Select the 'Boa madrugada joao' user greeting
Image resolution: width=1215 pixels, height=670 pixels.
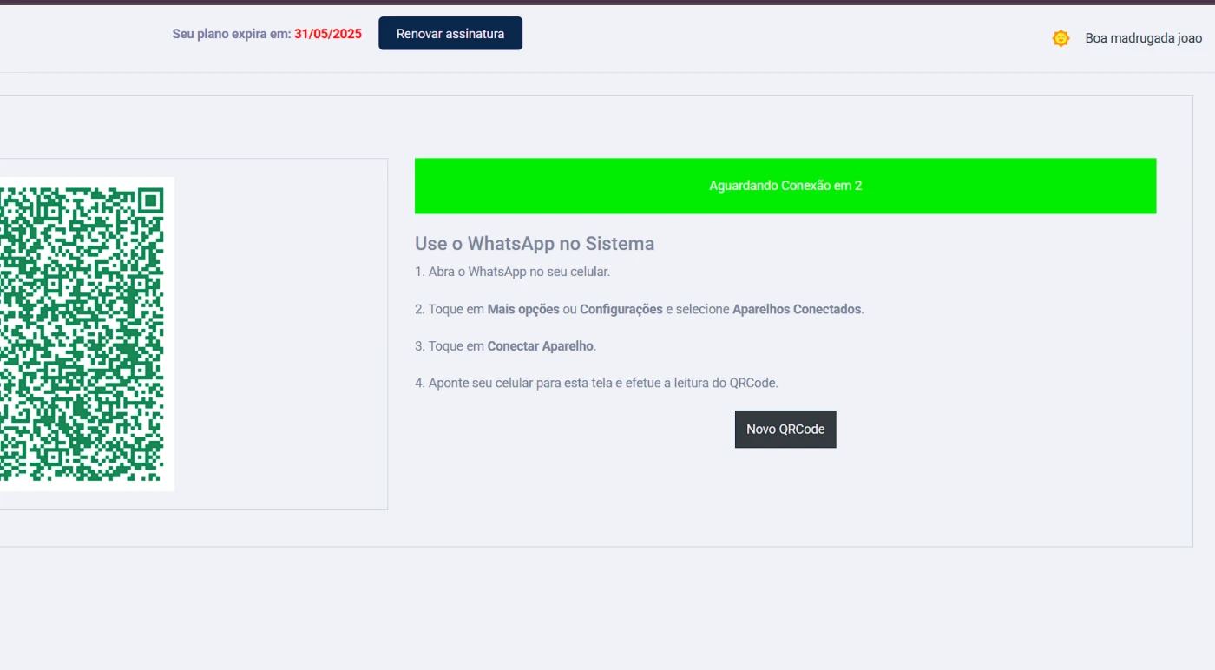1144,38
